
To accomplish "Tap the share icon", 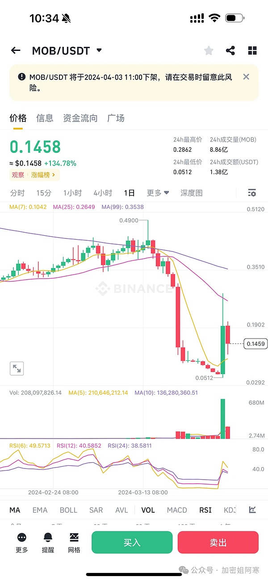I will pos(230,50).
